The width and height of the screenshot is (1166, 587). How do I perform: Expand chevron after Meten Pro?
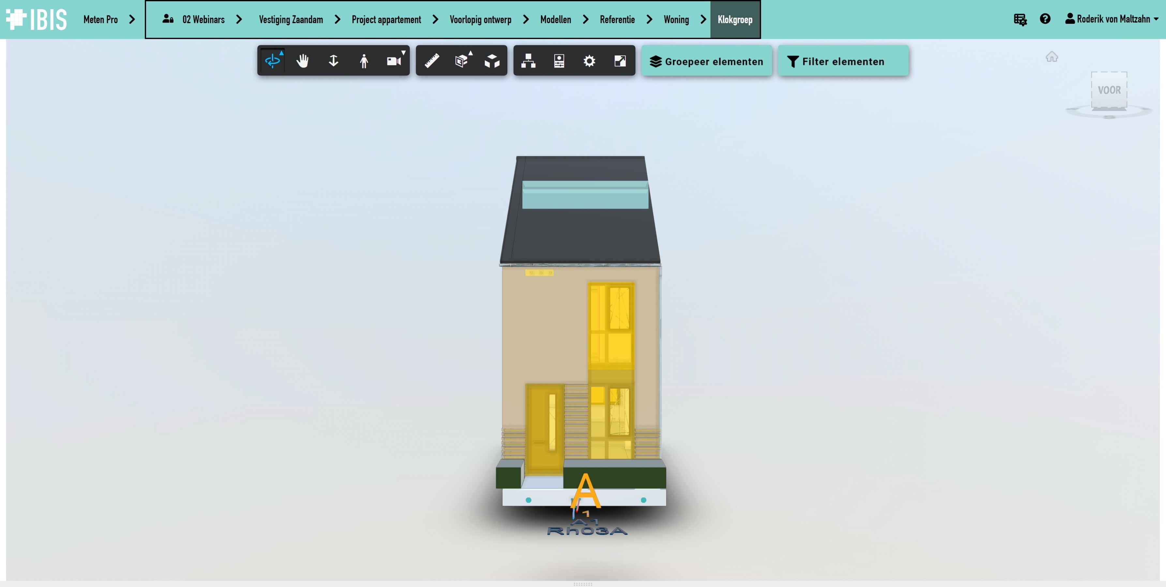coord(132,20)
